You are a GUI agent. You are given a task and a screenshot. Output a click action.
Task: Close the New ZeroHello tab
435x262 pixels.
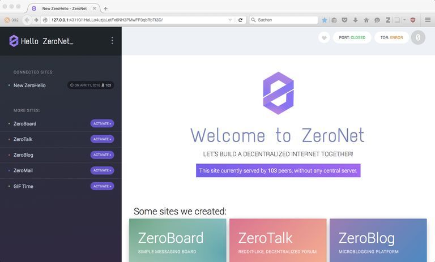pos(95,8)
